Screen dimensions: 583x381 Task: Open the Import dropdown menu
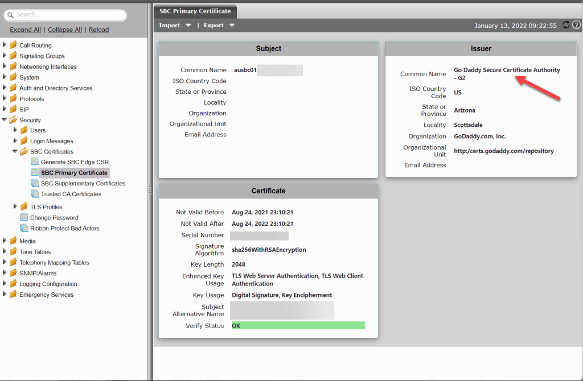click(175, 26)
